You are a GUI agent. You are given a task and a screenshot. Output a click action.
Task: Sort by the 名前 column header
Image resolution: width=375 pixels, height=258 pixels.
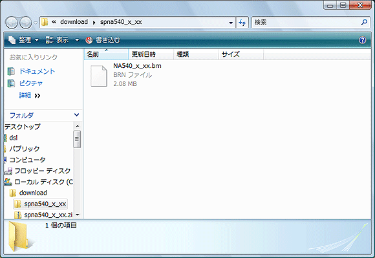pyautogui.click(x=106, y=54)
